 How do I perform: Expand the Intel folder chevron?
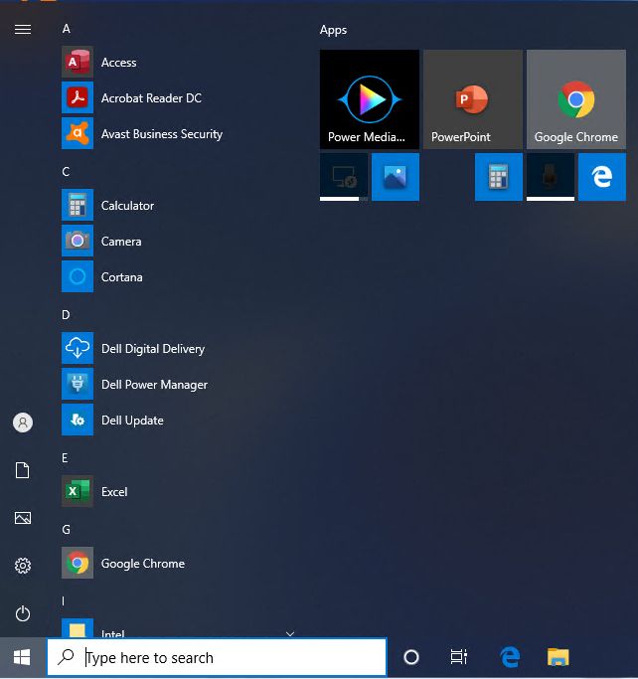click(x=290, y=633)
